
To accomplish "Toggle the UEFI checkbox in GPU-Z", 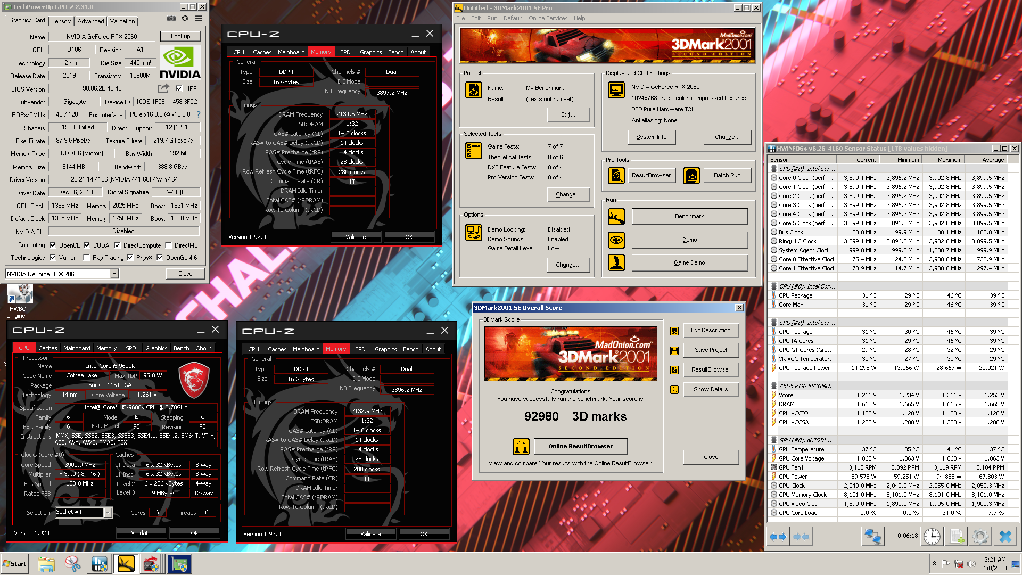I will [179, 89].
